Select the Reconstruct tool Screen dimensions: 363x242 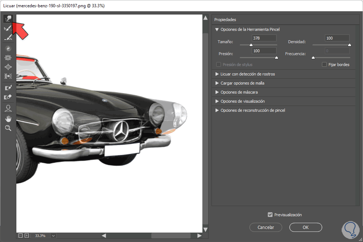pyautogui.click(x=8, y=28)
